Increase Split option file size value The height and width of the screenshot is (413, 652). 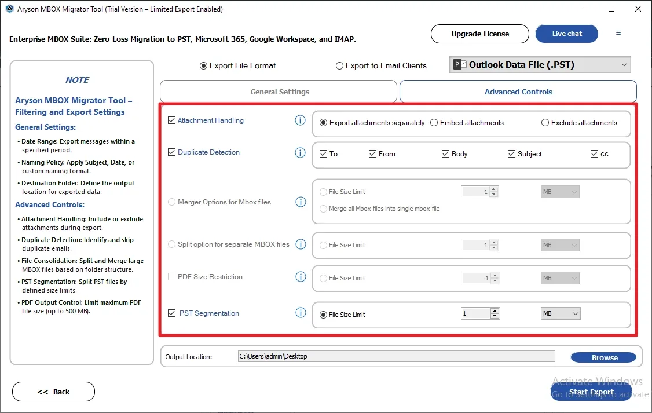pos(493,243)
